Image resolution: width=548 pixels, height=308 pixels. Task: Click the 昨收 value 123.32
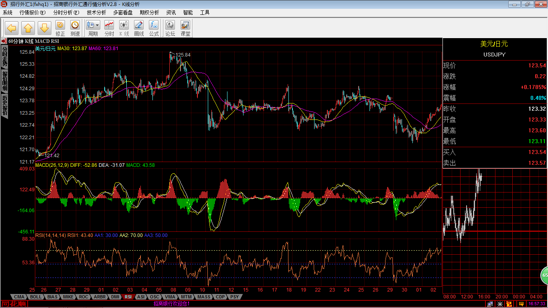(x=537, y=109)
